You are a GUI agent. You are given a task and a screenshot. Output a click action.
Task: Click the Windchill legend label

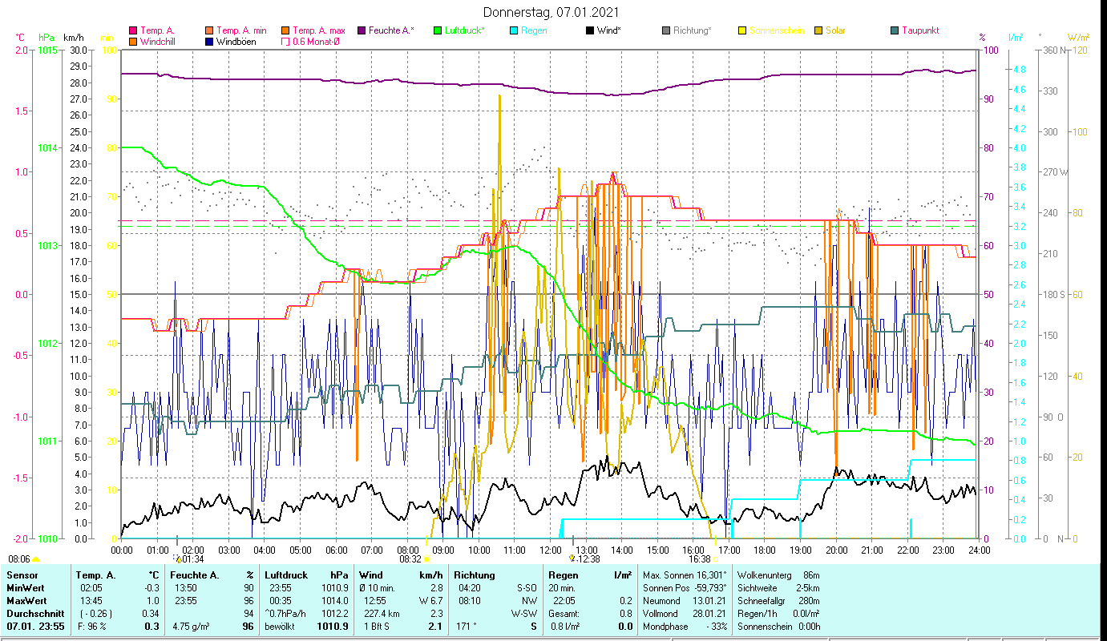point(160,42)
